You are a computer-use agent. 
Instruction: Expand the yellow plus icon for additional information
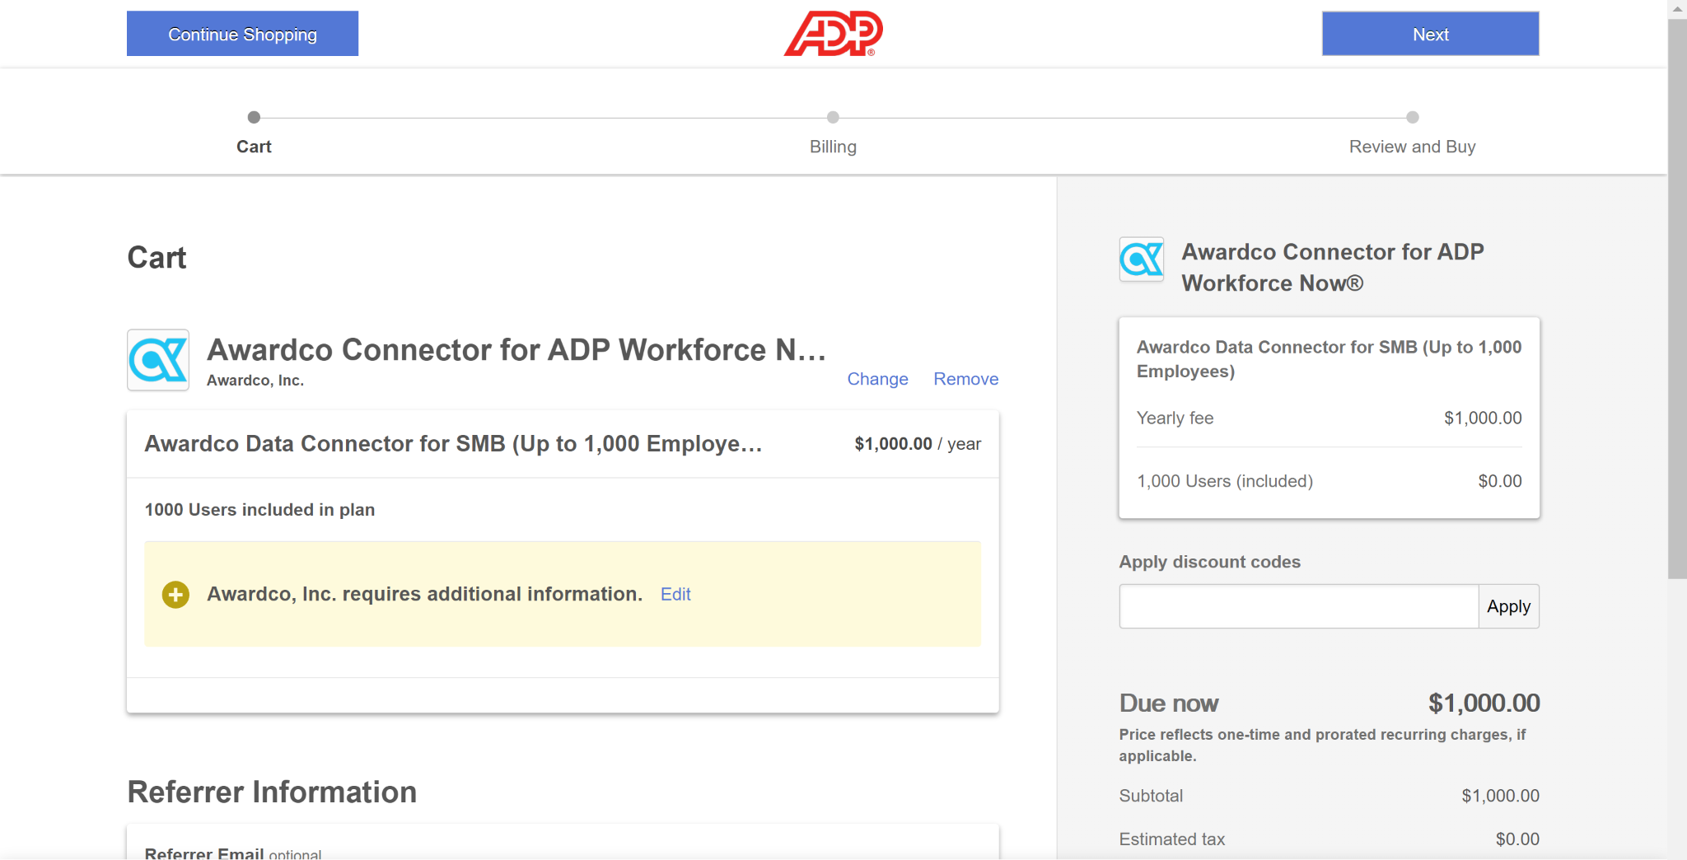(x=175, y=594)
